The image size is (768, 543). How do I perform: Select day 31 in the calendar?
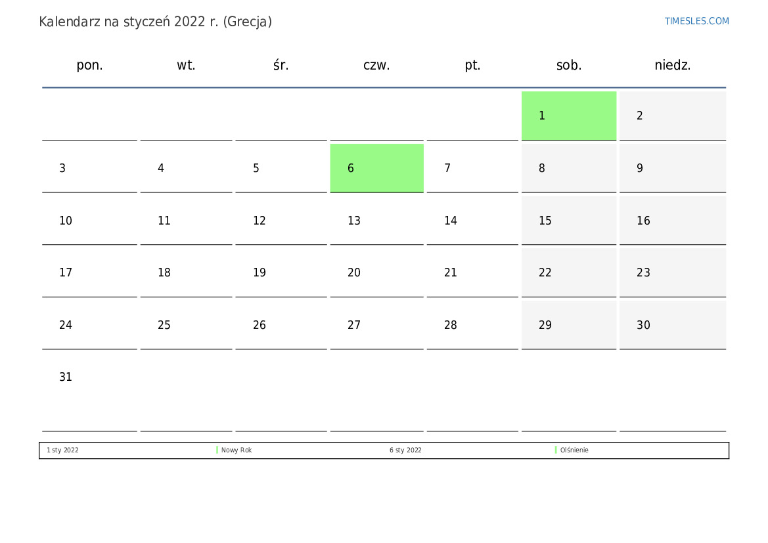(x=66, y=377)
